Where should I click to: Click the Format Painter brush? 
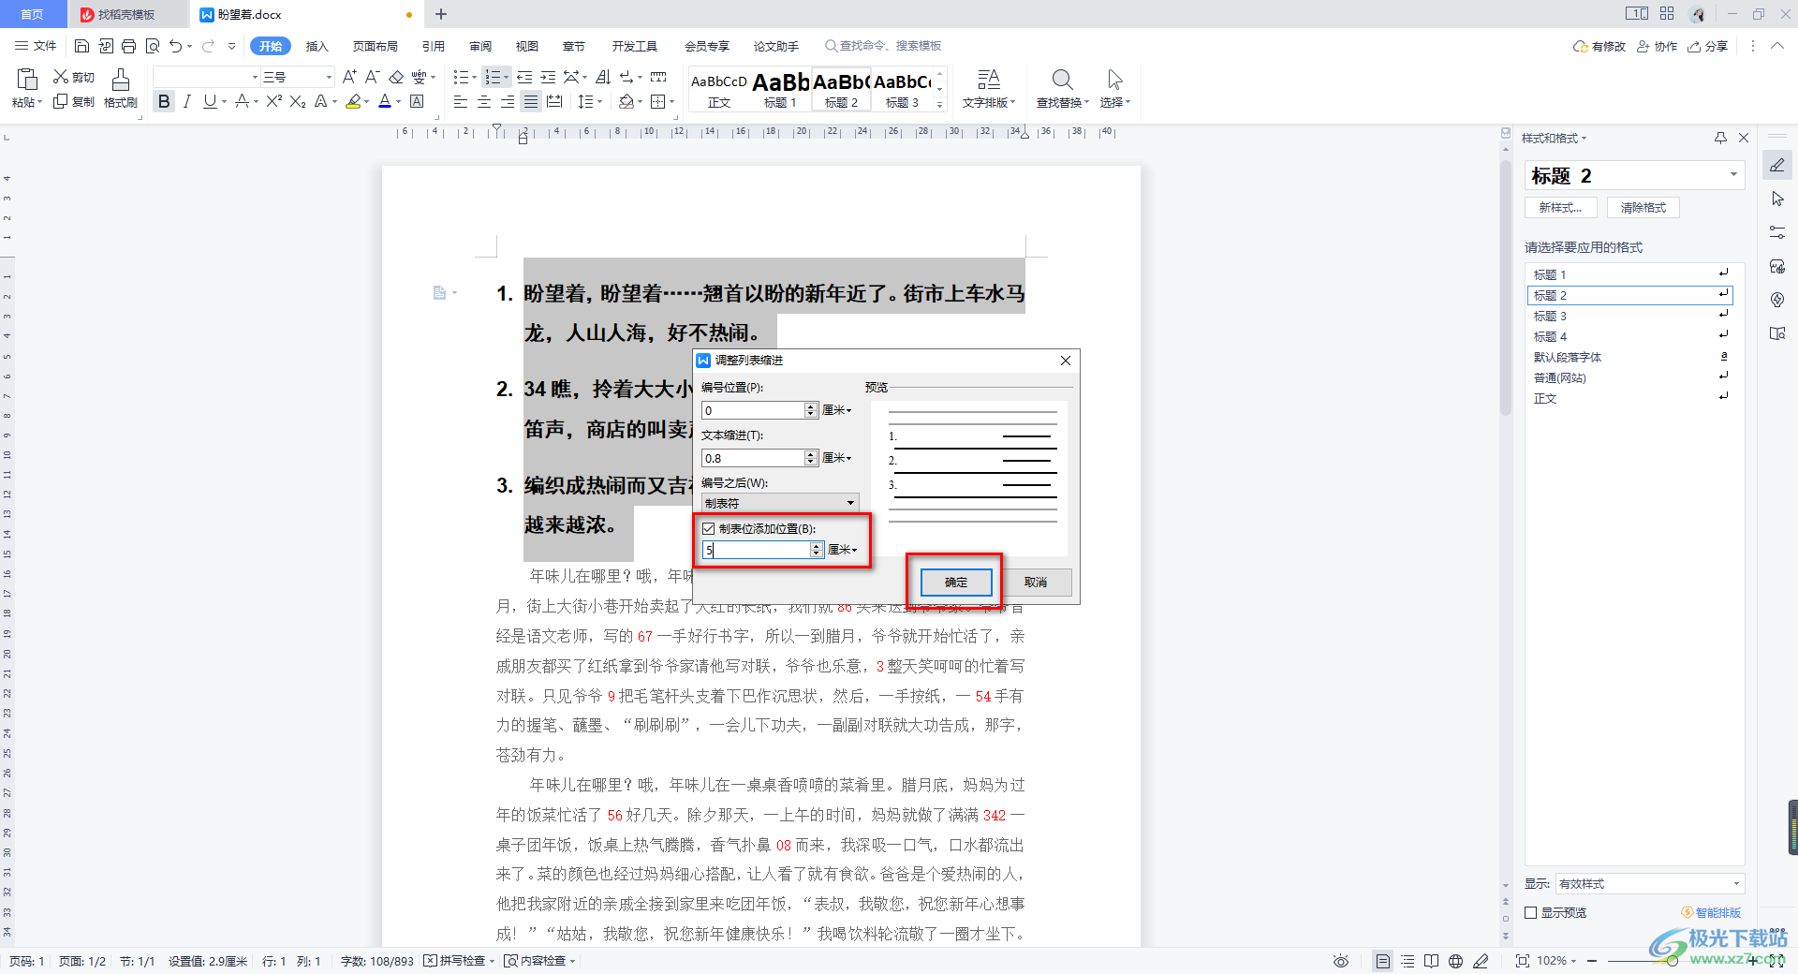[x=120, y=88]
